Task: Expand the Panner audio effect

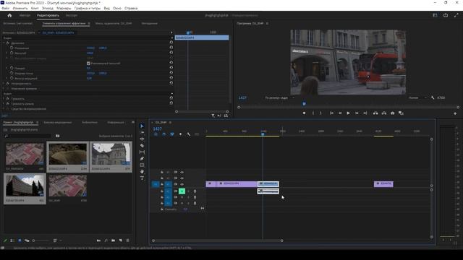Action: coord(4,109)
